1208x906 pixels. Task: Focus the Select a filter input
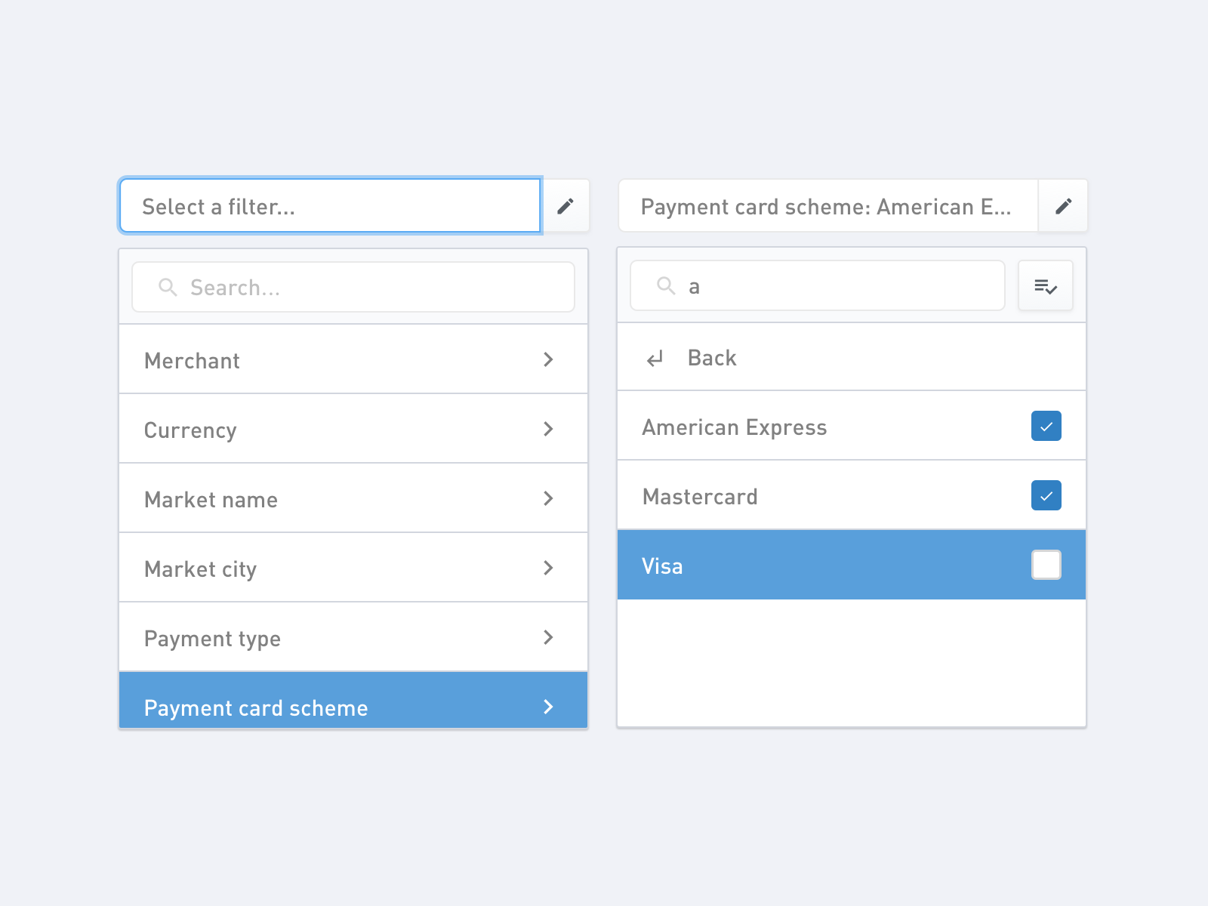[330, 206]
